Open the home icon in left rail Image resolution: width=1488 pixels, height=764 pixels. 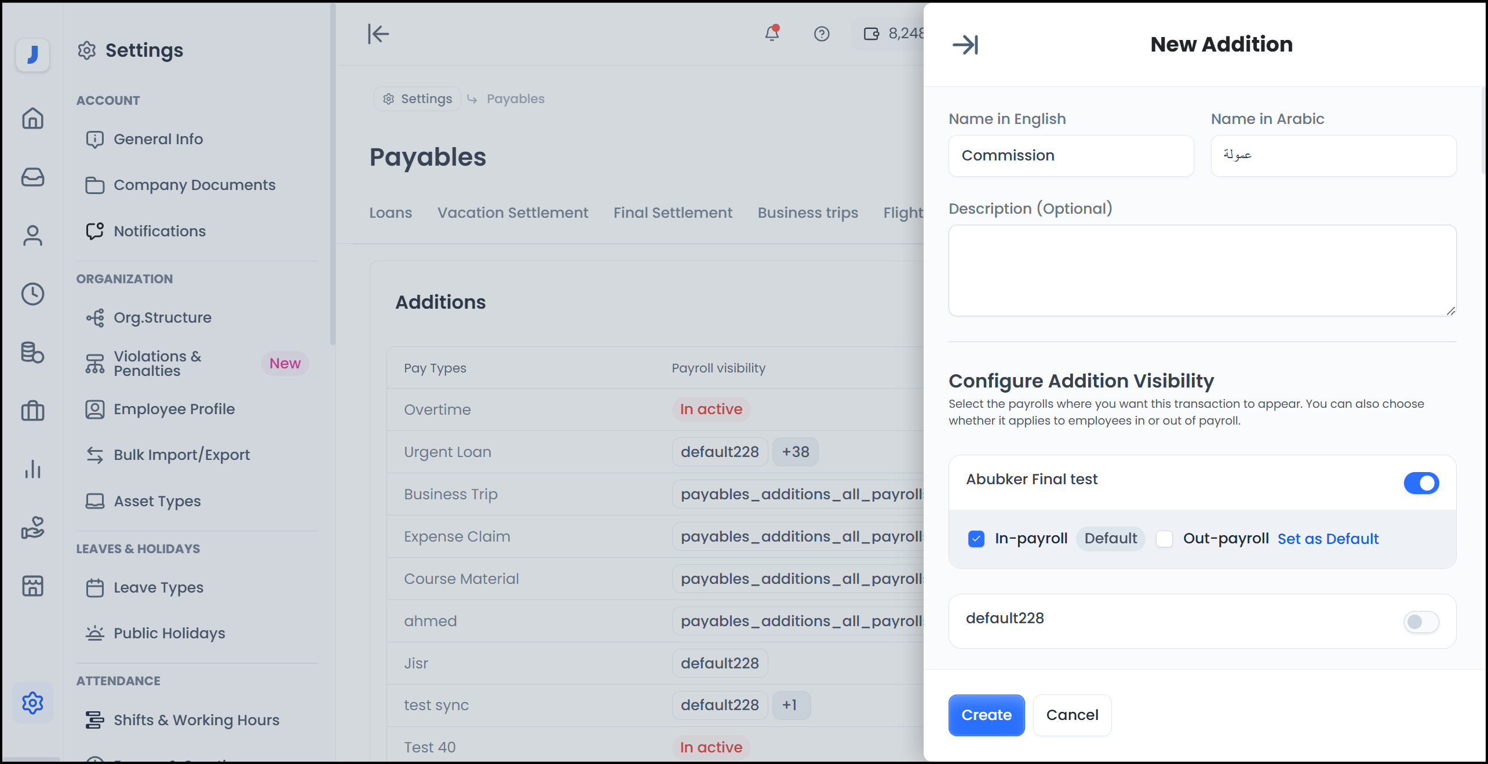click(32, 119)
